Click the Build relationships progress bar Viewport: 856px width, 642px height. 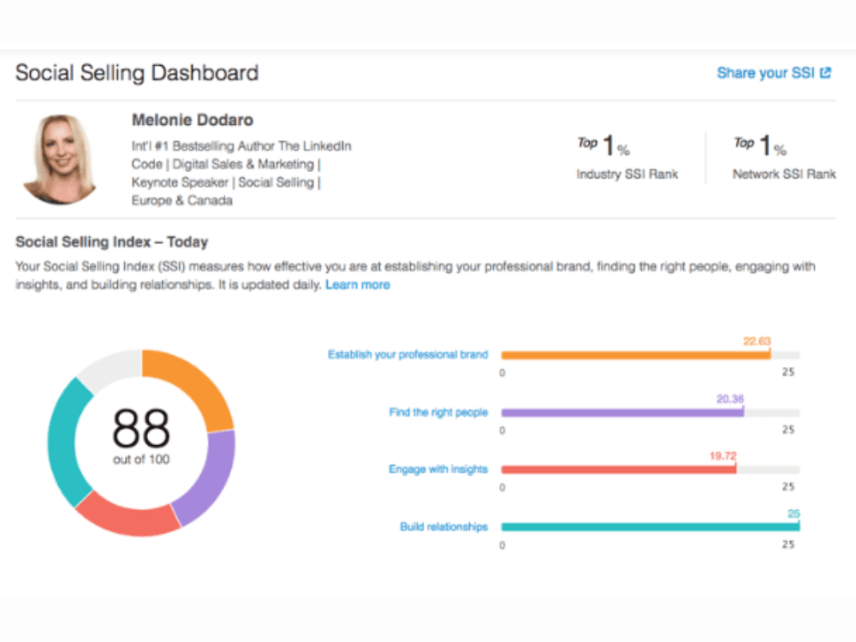click(651, 526)
